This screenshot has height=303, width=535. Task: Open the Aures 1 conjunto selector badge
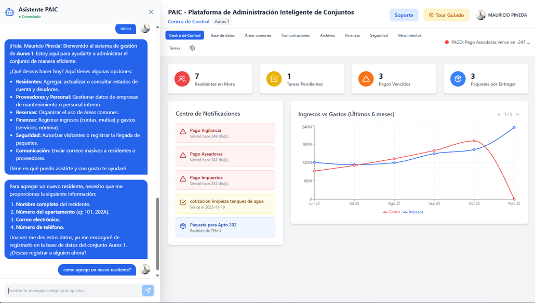coord(222,21)
